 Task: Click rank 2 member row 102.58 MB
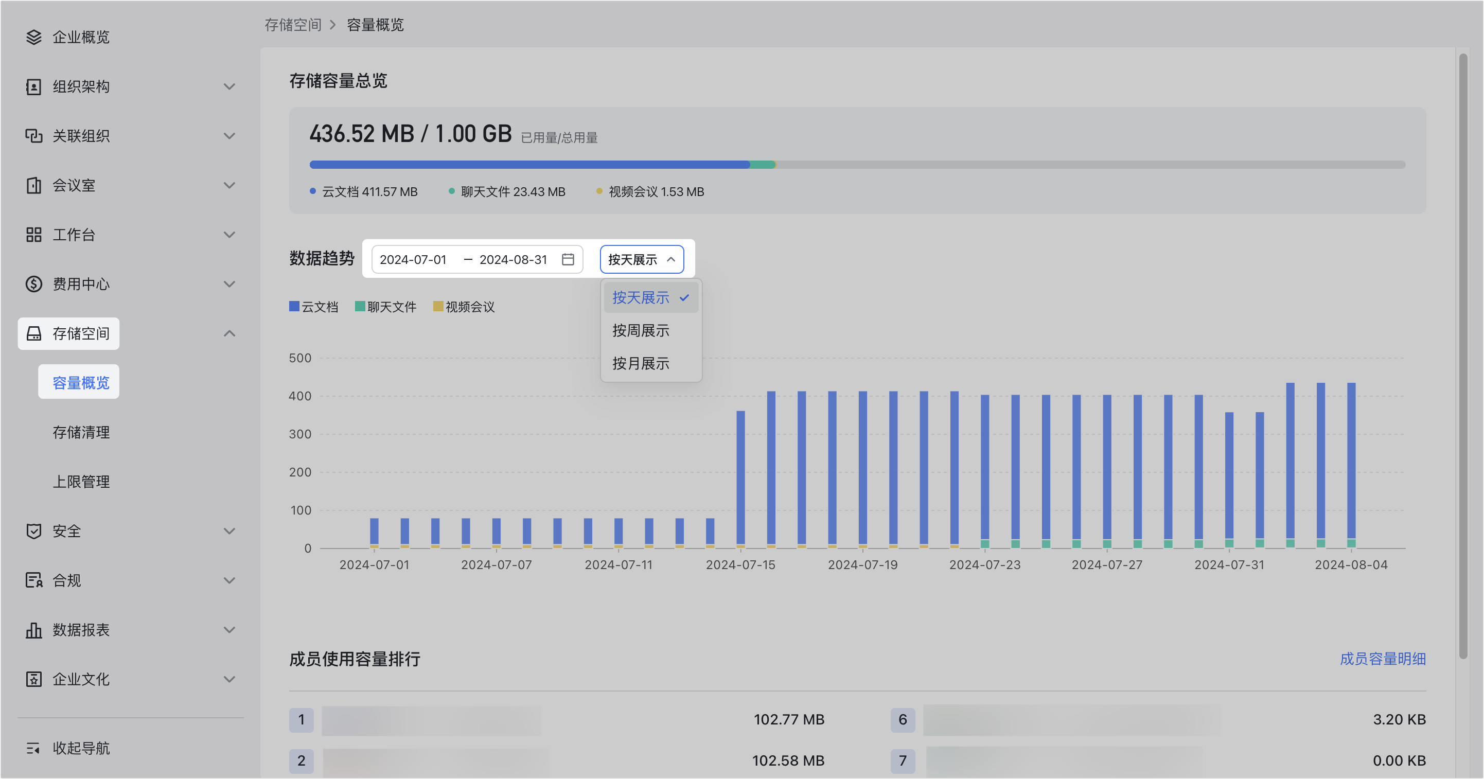[557, 760]
